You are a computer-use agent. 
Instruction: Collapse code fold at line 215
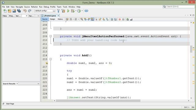[51, 59]
